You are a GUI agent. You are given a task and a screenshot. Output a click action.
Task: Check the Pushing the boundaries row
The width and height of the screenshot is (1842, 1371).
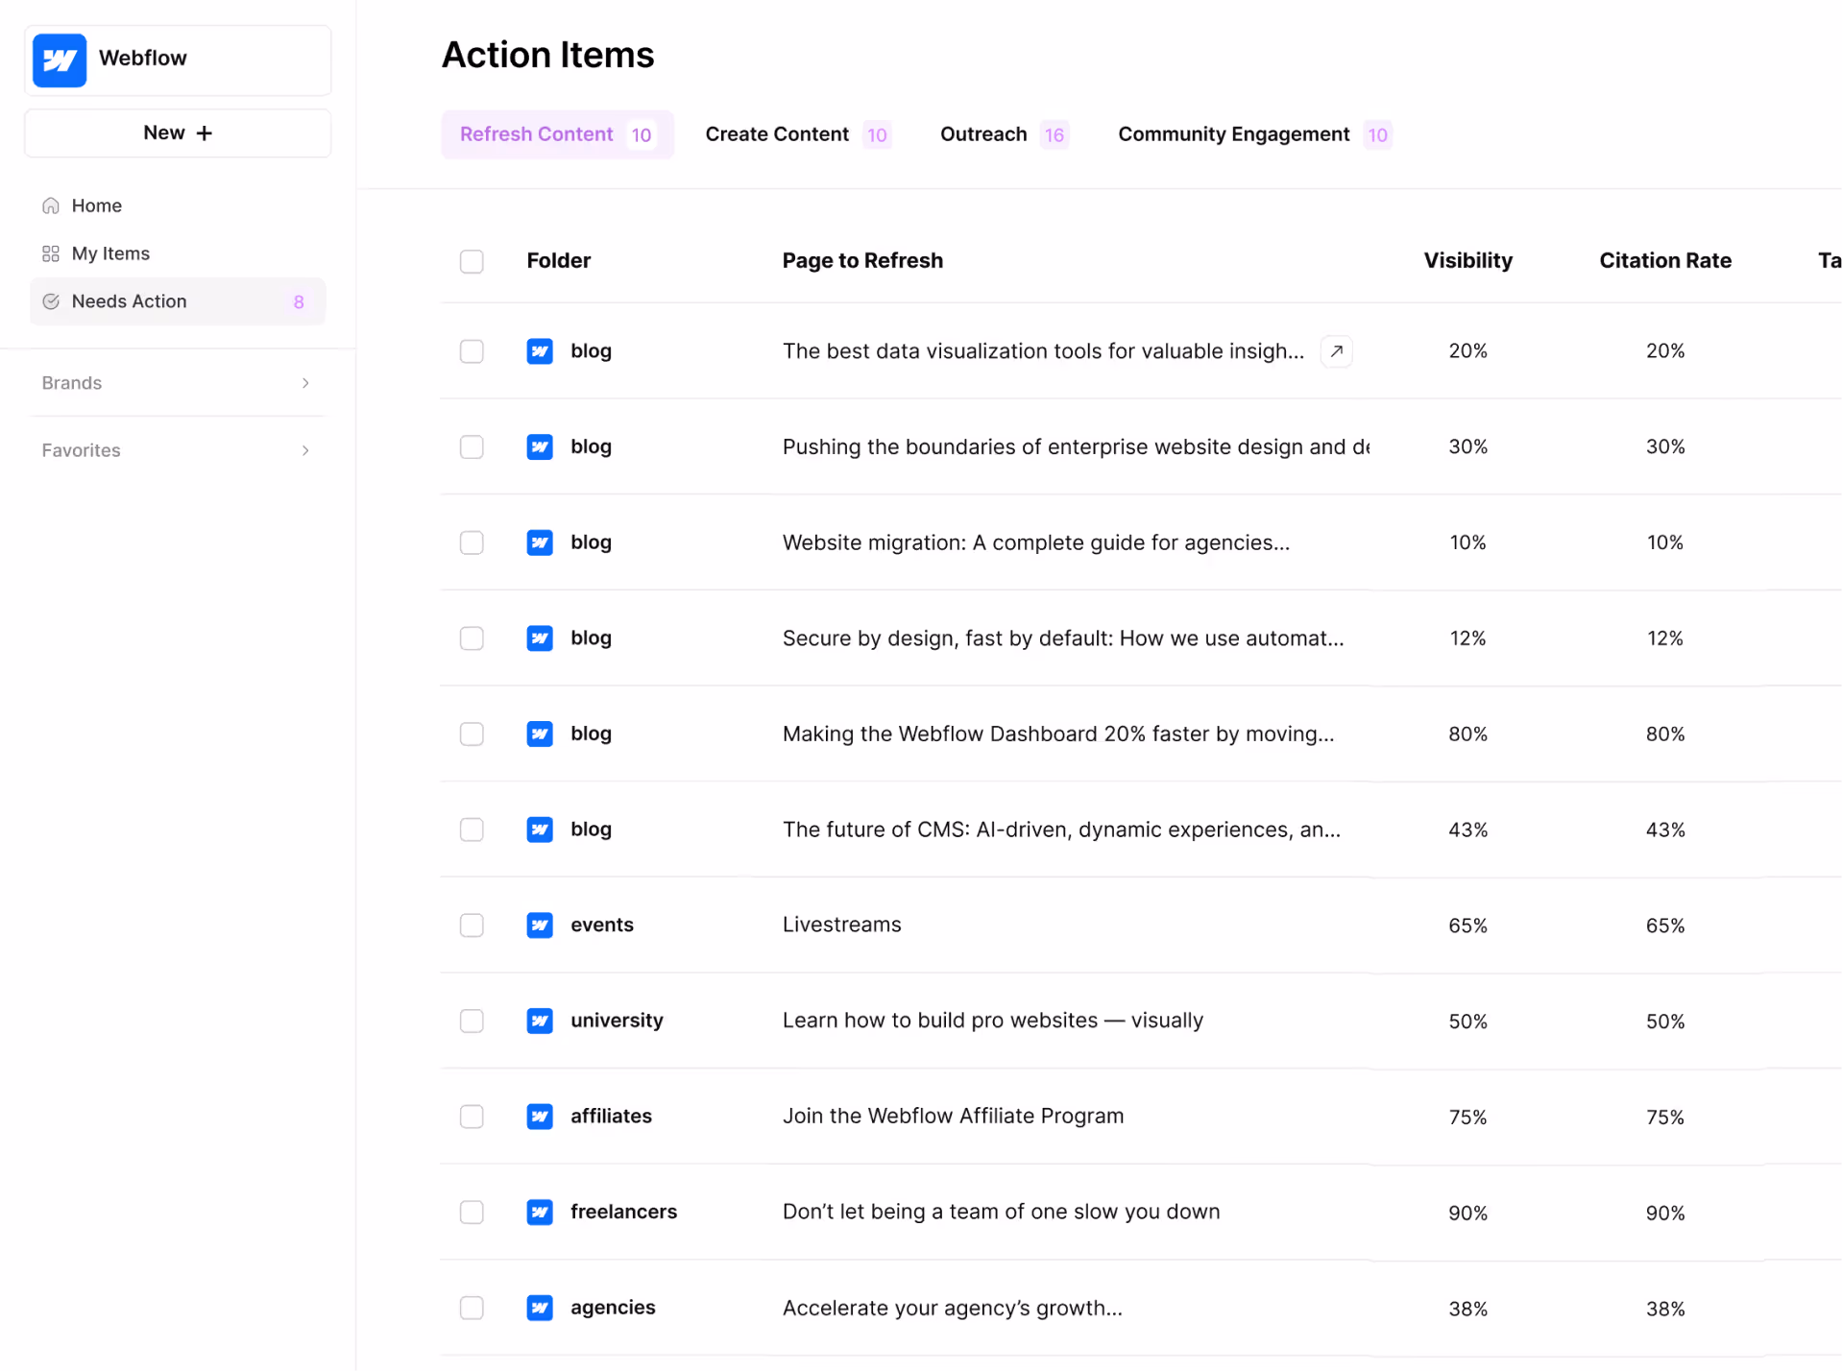click(x=472, y=447)
